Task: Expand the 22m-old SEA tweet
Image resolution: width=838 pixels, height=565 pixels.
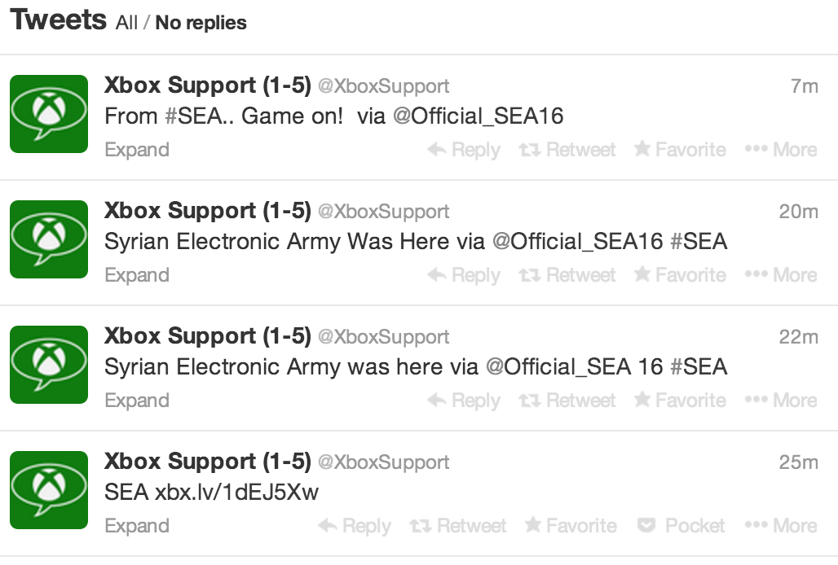Action: [x=137, y=401]
